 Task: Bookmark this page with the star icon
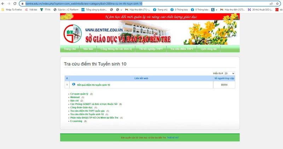pos(277,4)
